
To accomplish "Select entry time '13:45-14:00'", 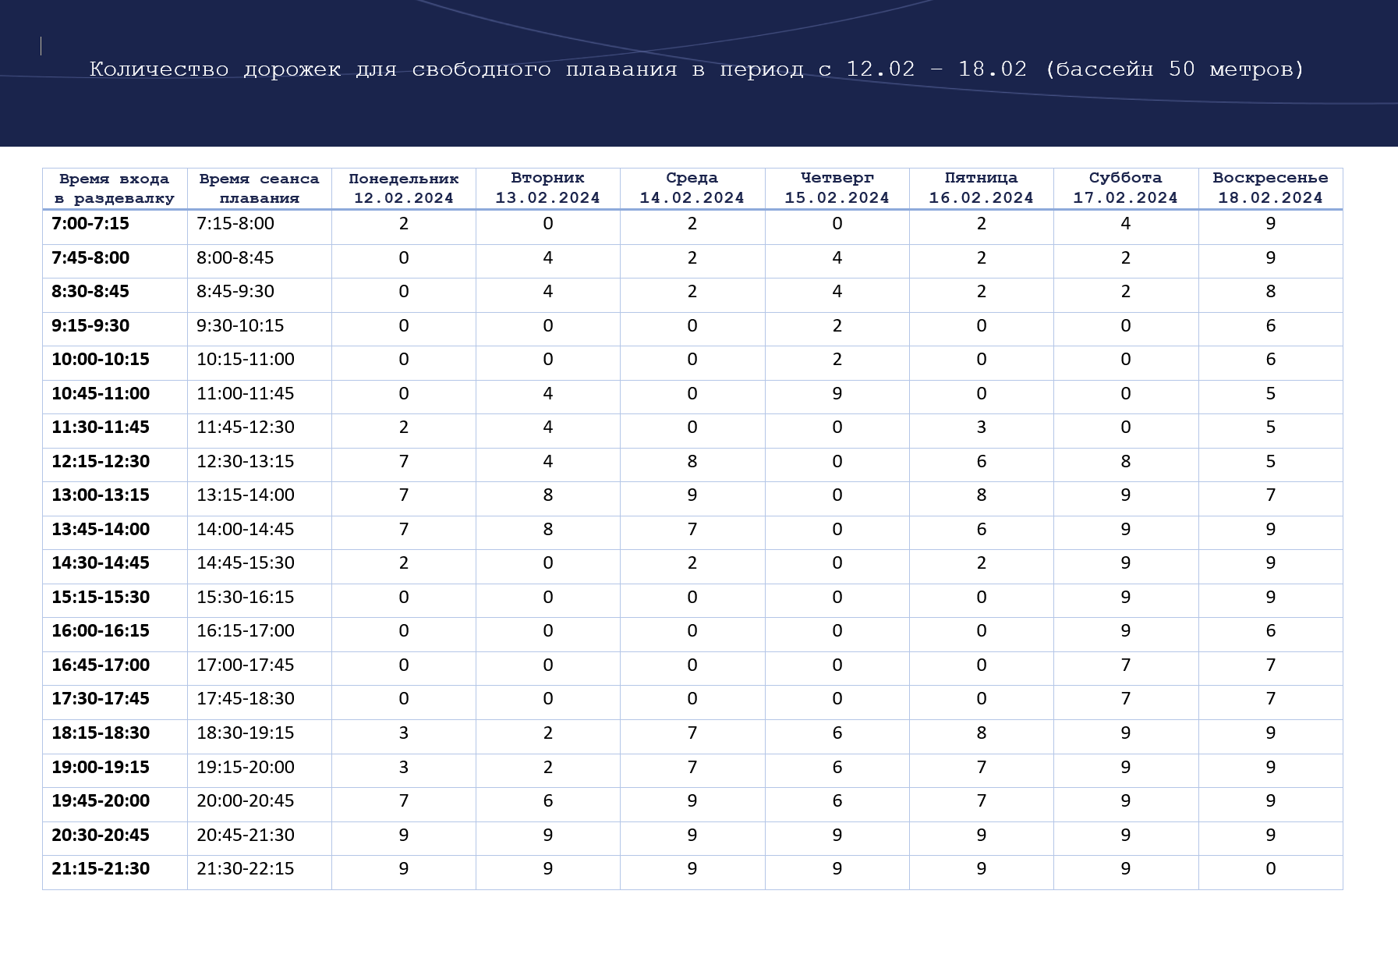I will [101, 530].
